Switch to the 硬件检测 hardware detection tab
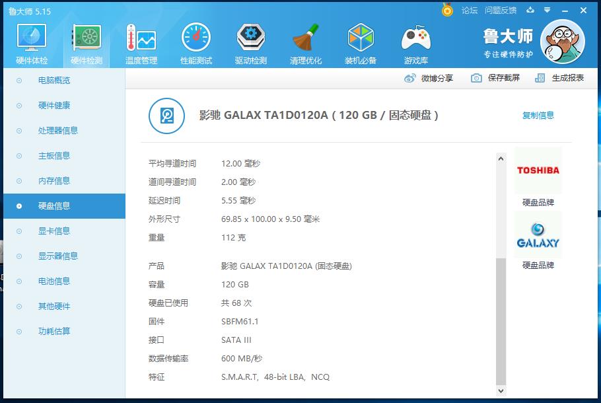 click(86, 42)
